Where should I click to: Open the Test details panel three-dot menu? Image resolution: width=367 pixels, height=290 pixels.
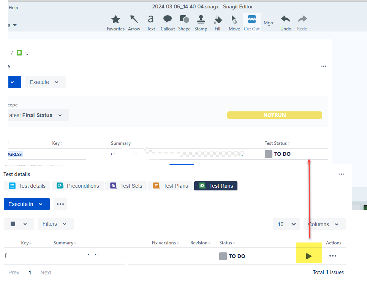pyautogui.click(x=342, y=174)
